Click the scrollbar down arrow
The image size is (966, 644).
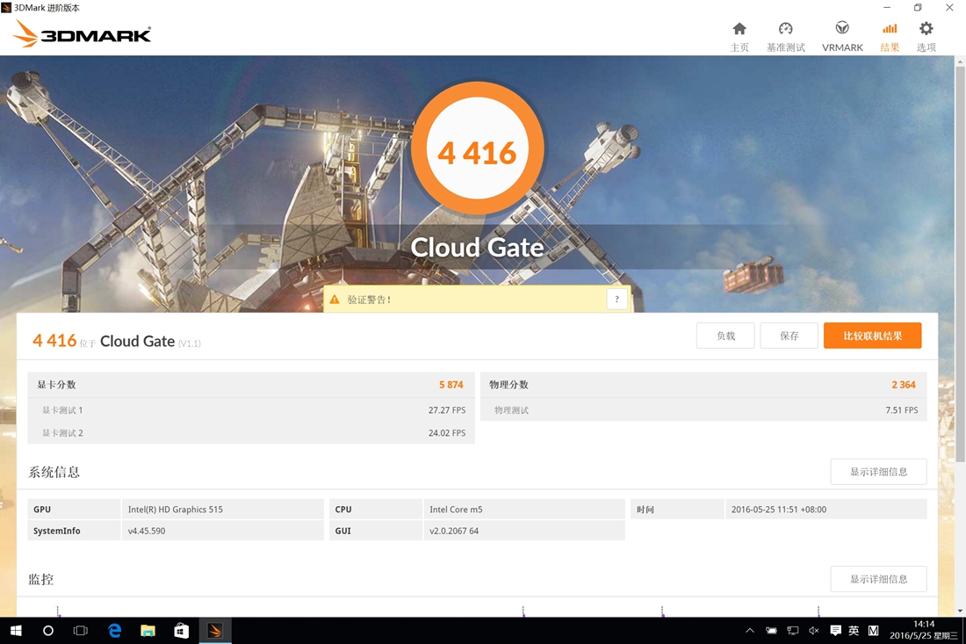click(960, 611)
